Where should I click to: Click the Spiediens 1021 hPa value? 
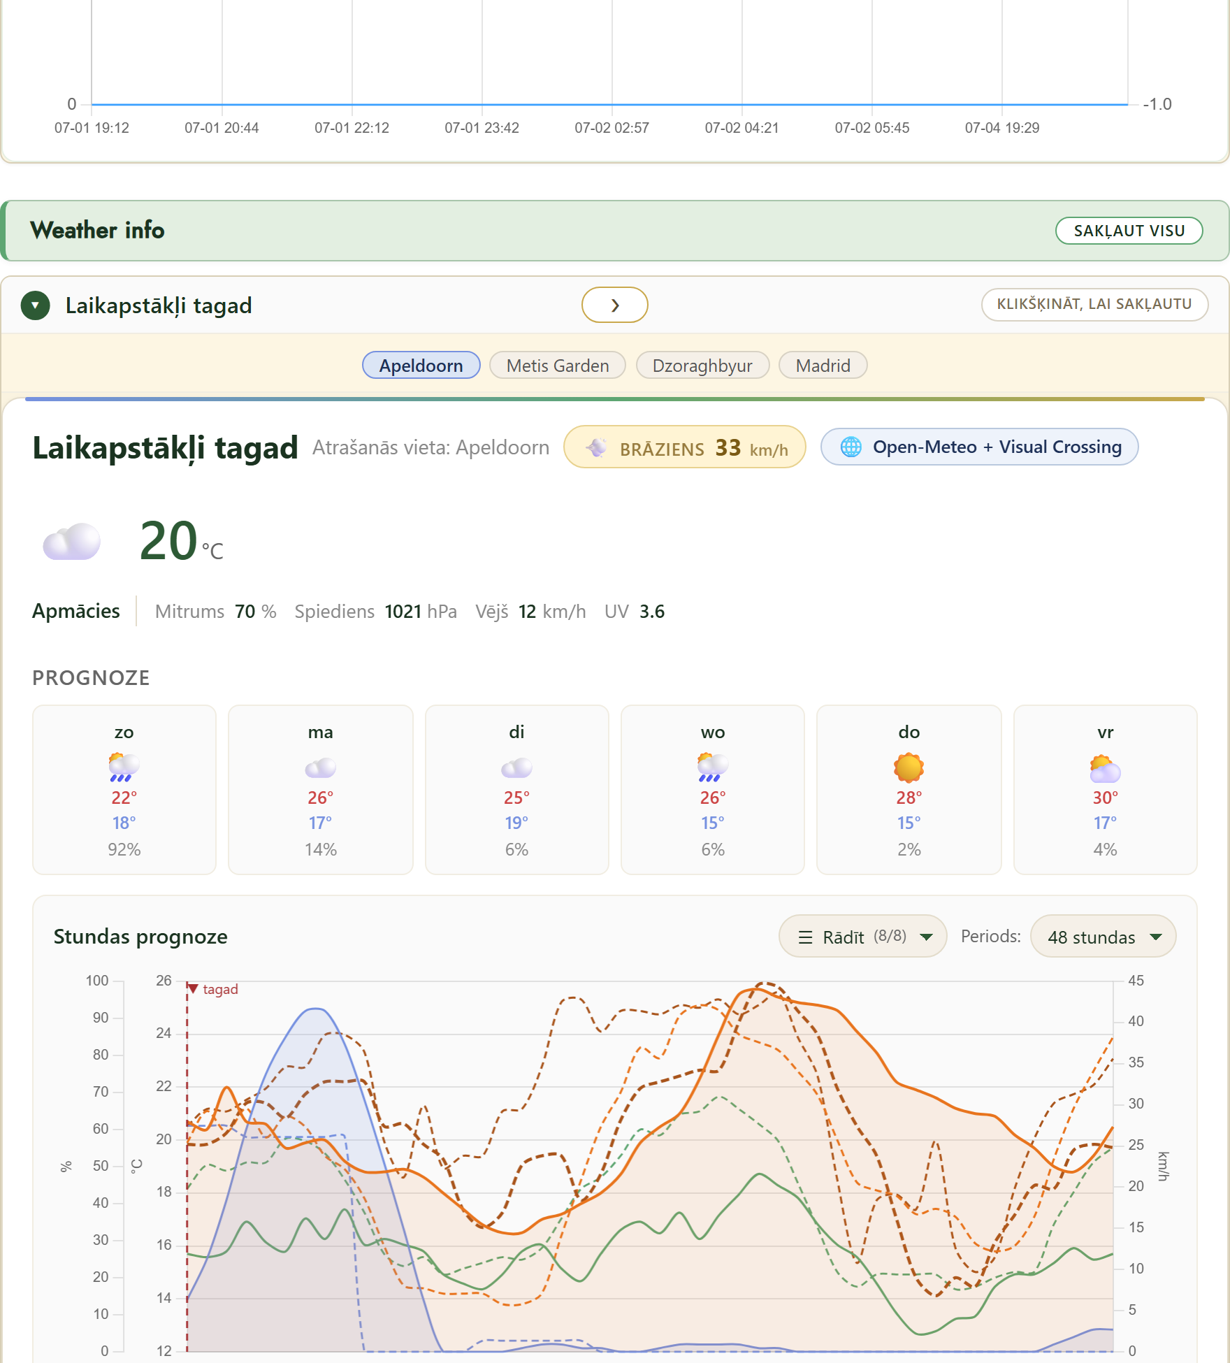point(375,612)
